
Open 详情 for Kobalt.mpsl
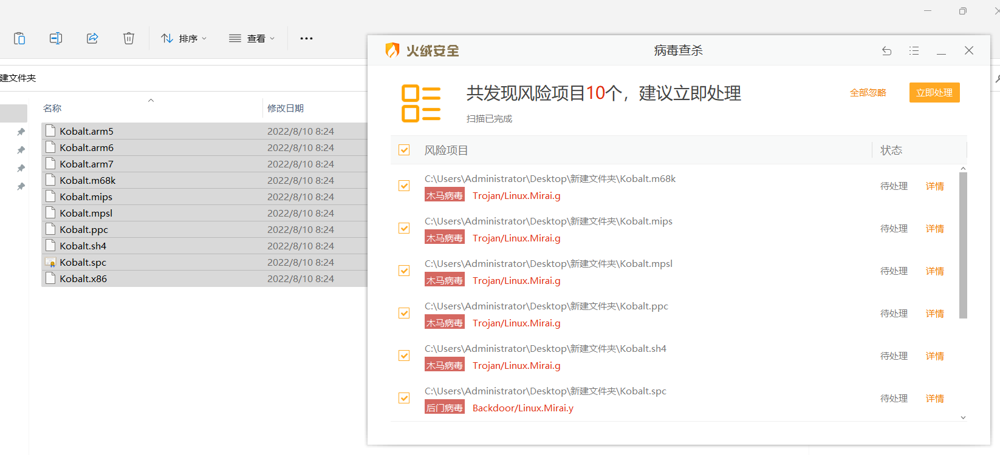934,271
